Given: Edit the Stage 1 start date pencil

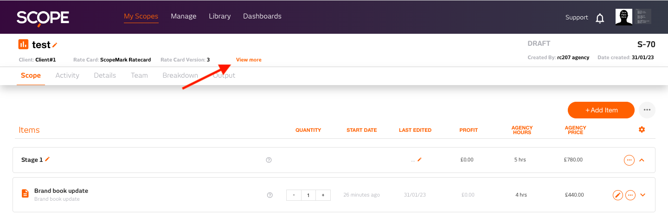Looking at the screenshot, I should pos(419,159).
